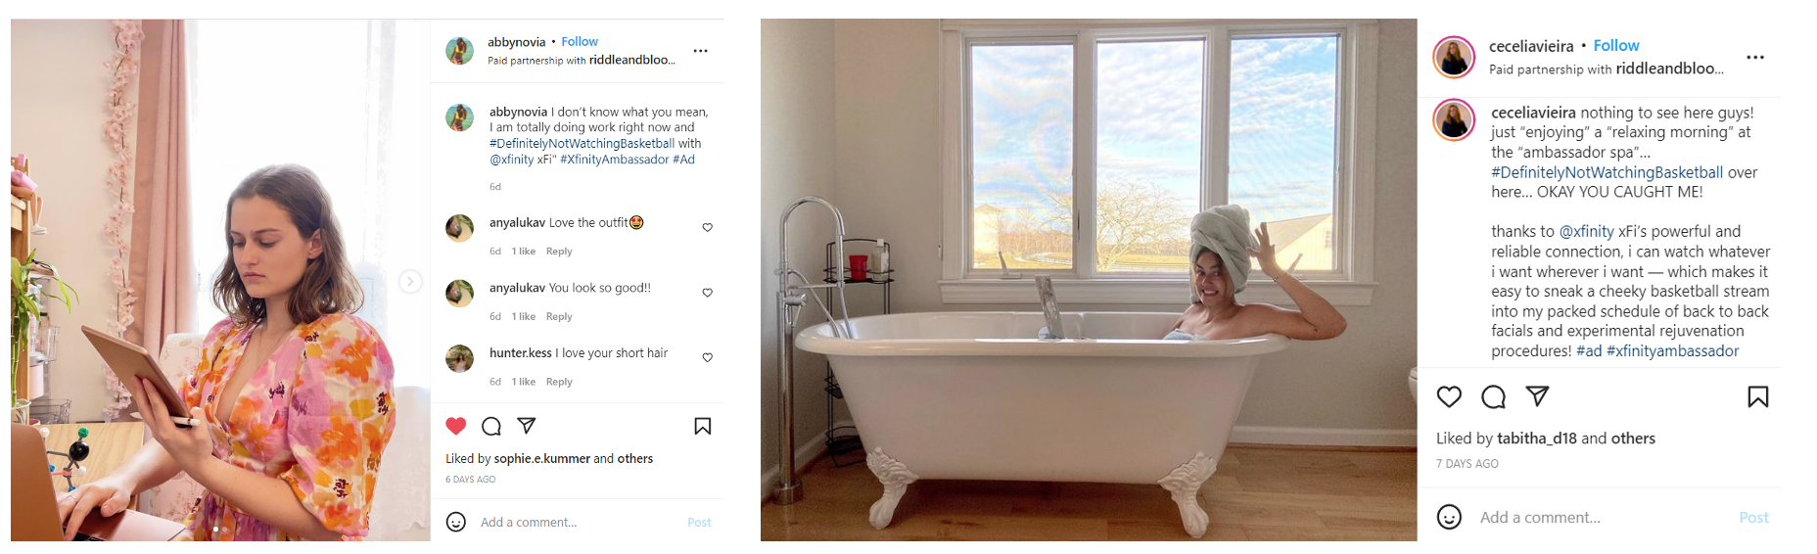This screenshot has width=1817, height=554.
Task: Like hunter.kess's comment with small heart
Action: tap(708, 357)
